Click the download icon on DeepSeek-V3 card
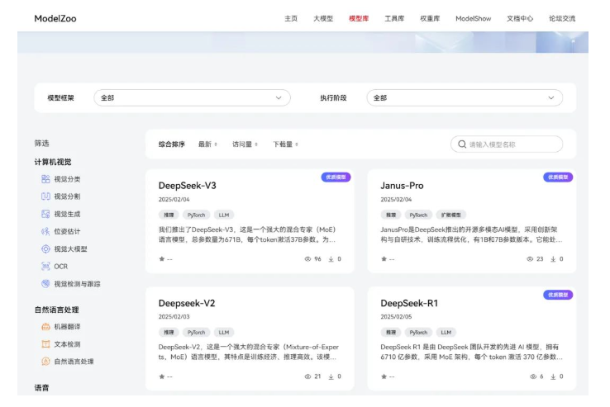This screenshot has width=610, height=407. point(331,259)
